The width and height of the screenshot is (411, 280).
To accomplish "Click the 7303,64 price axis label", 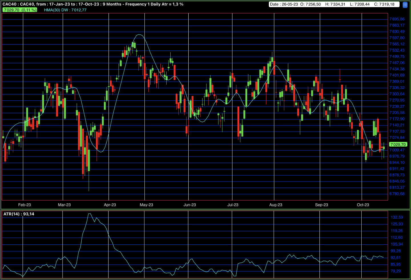I will [397, 94].
